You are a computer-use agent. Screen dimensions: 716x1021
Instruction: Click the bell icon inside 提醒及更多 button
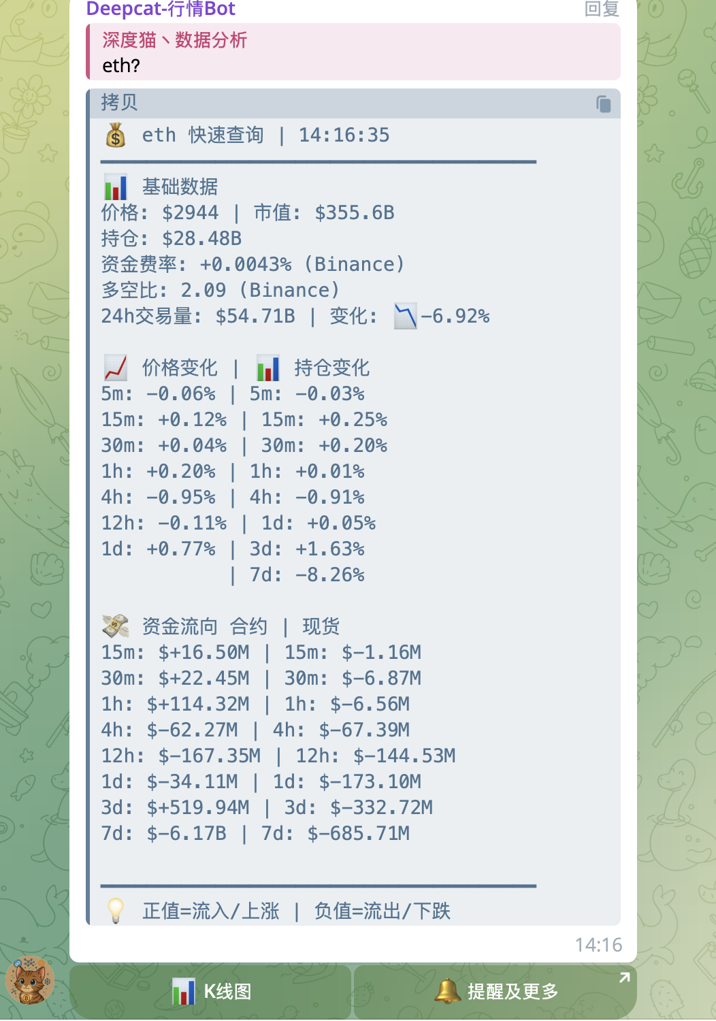point(449,990)
